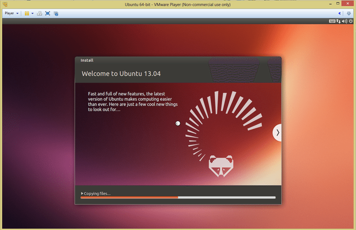Screen dimensions: 356x230
Task: Click the raccoon mascot graphic
Action: pyautogui.click(x=221, y=166)
